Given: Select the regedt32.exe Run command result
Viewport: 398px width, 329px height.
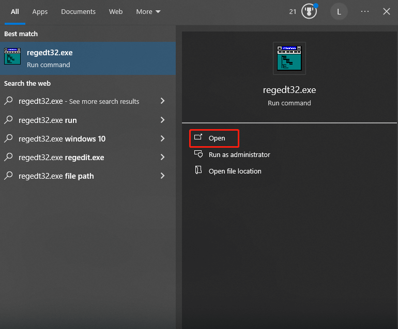Looking at the screenshot, I should coord(88,58).
